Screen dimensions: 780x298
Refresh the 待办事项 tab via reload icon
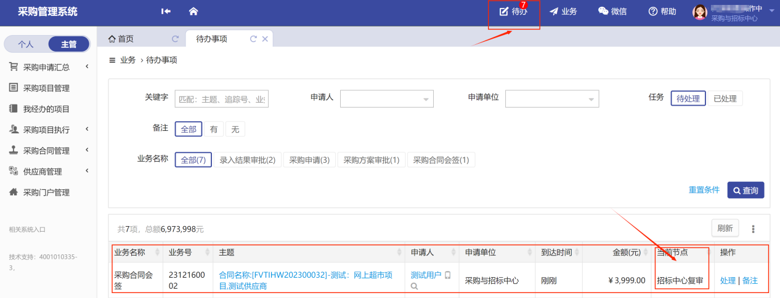click(253, 39)
